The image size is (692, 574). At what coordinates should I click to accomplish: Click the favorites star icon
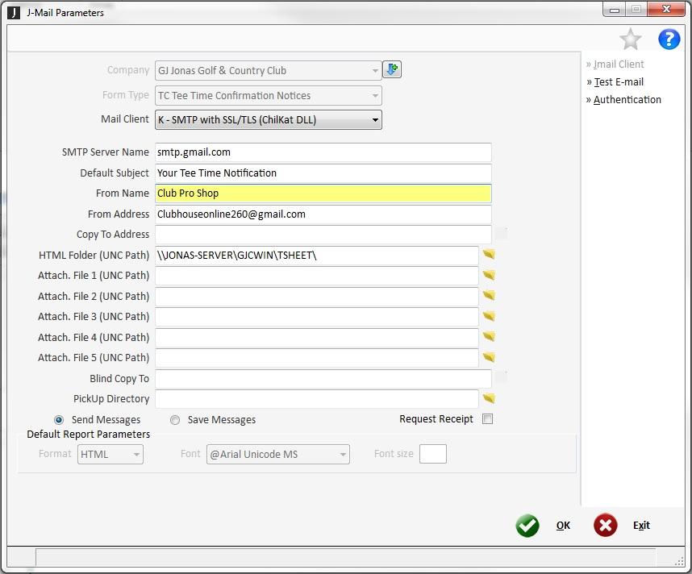(x=630, y=39)
